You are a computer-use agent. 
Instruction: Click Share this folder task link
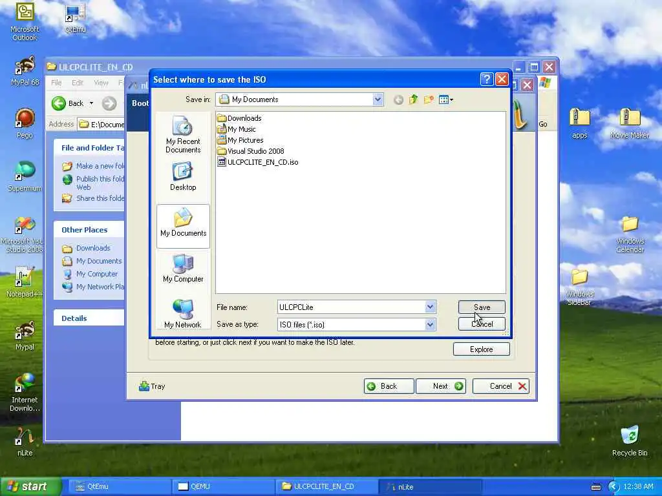(x=93, y=198)
